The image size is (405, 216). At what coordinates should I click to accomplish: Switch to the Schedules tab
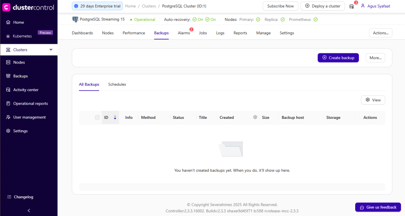pyautogui.click(x=117, y=85)
